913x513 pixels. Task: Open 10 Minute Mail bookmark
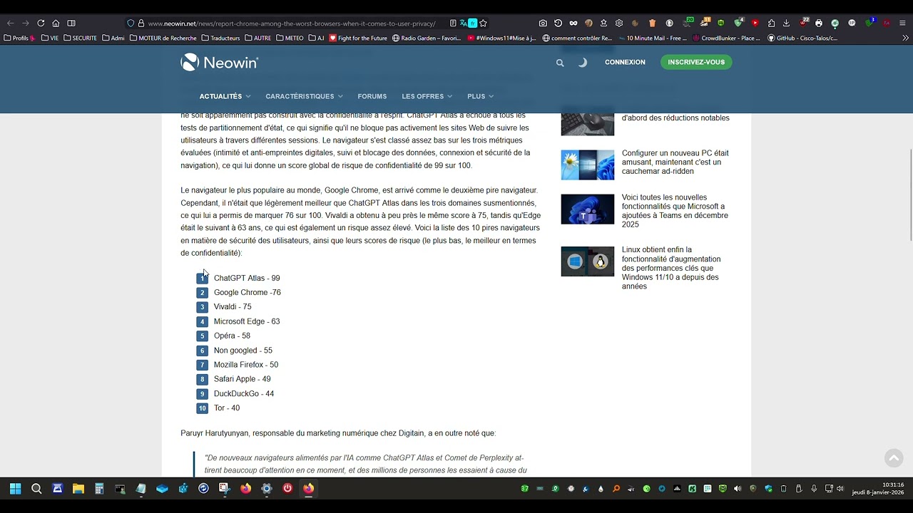[652, 38]
